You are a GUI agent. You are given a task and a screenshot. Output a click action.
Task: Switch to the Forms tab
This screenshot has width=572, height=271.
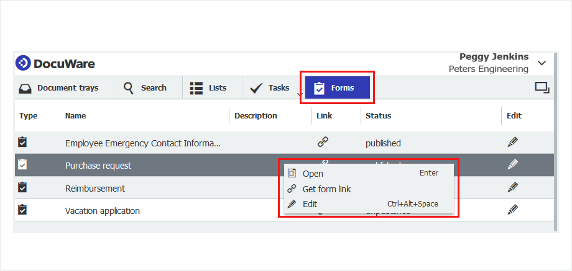pos(337,88)
